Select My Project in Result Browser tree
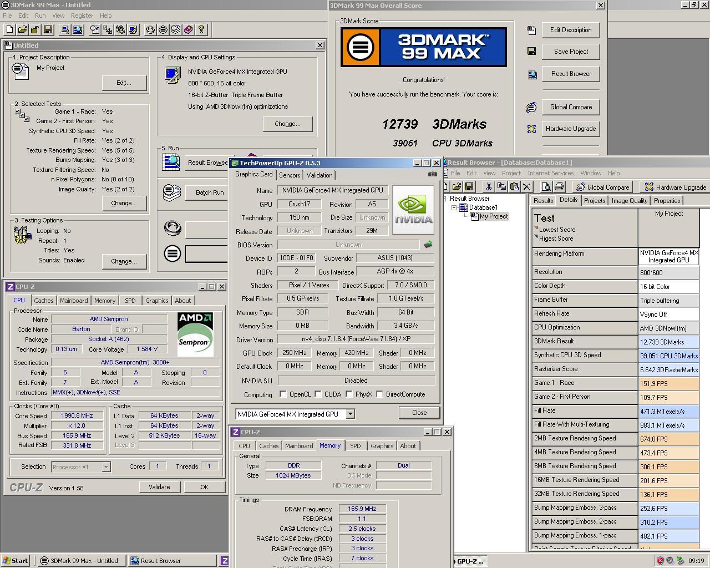 [x=493, y=216]
